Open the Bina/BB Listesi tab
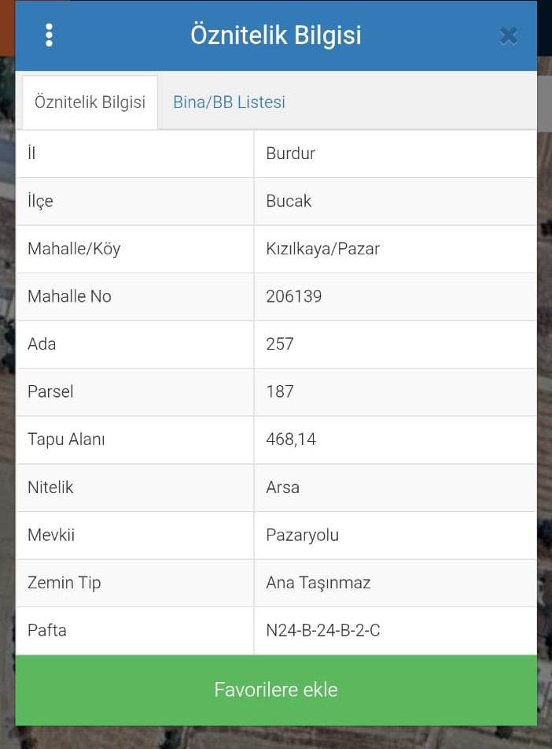Image resolution: width=552 pixels, height=749 pixels. click(229, 102)
